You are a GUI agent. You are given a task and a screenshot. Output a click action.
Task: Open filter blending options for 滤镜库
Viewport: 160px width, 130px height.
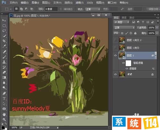153,69
